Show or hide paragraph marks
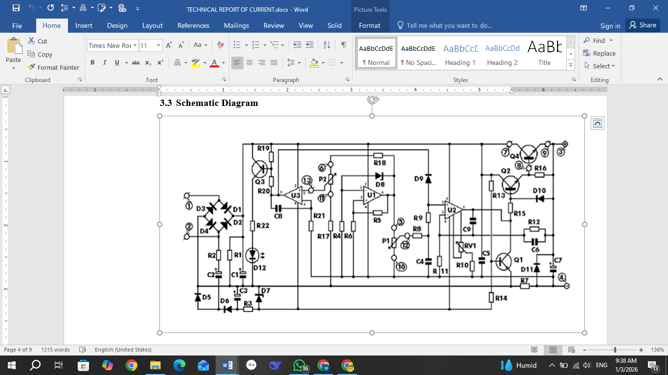 click(x=344, y=45)
